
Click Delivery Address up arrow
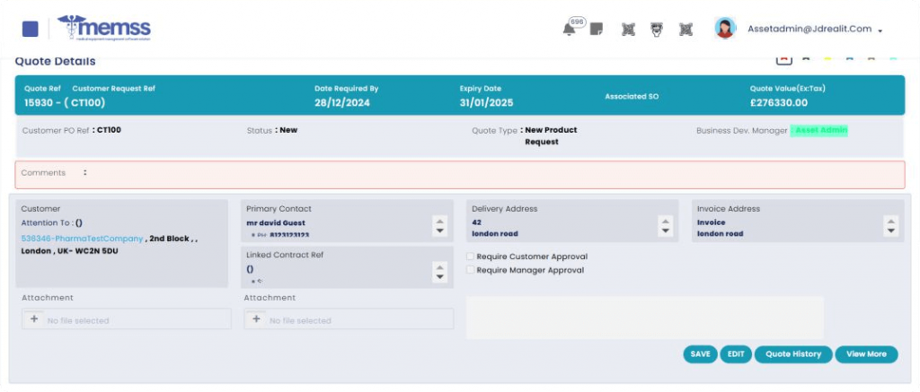click(x=665, y=221)
